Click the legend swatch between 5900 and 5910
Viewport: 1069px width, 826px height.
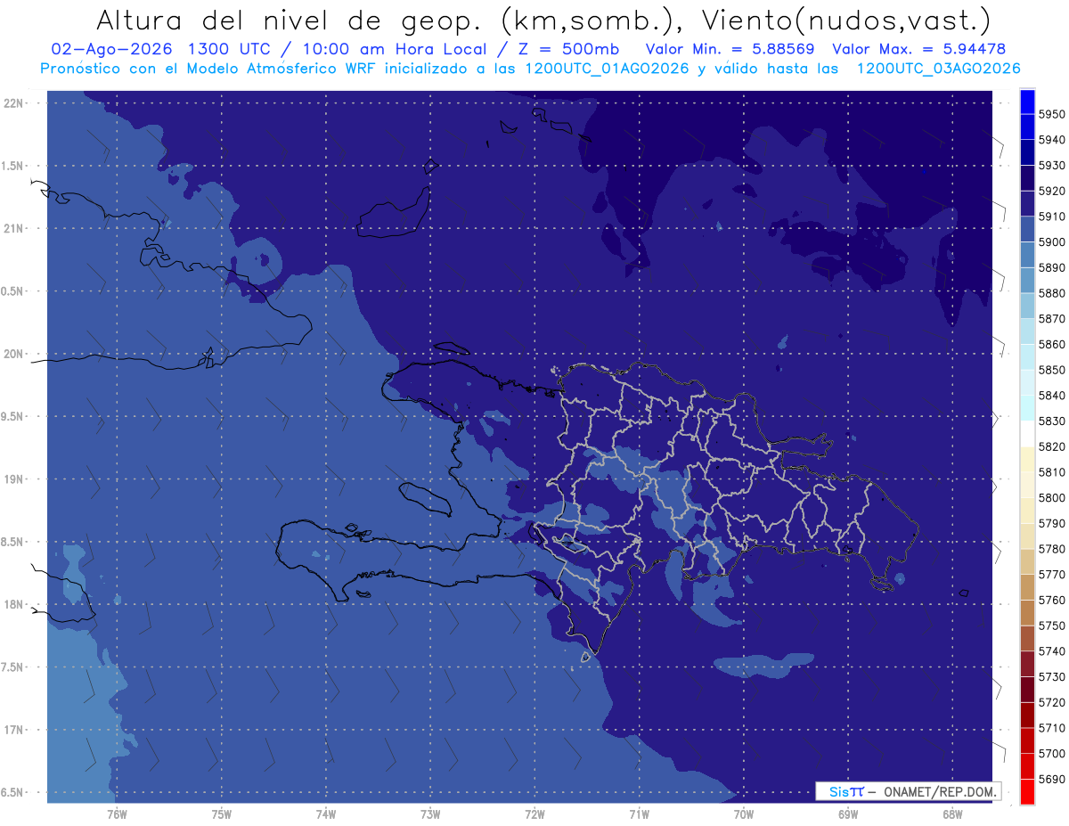click(x=1027, y=229)
